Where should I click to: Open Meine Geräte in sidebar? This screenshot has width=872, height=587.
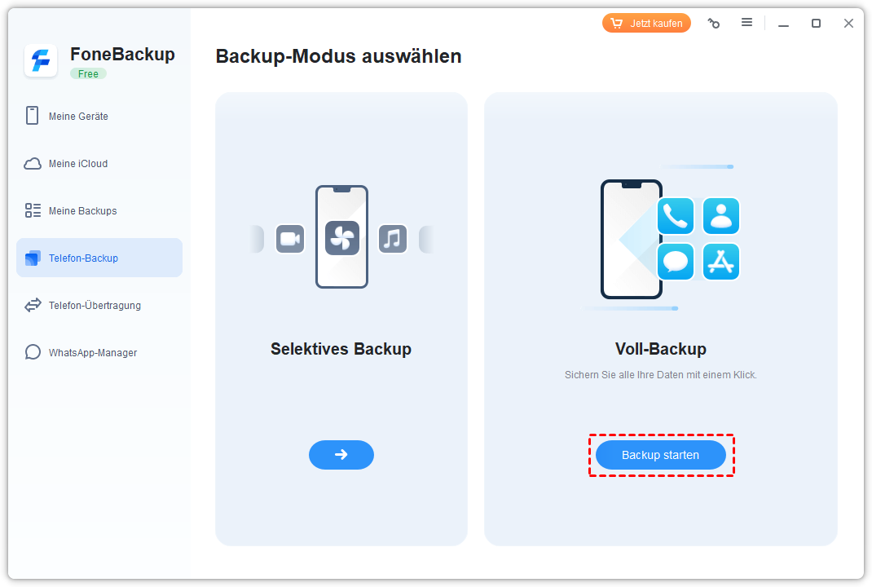(77, 117)
